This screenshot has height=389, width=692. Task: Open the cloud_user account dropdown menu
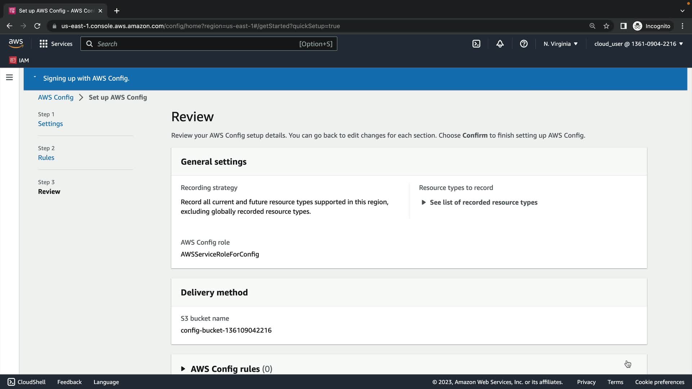pos(638,44)
